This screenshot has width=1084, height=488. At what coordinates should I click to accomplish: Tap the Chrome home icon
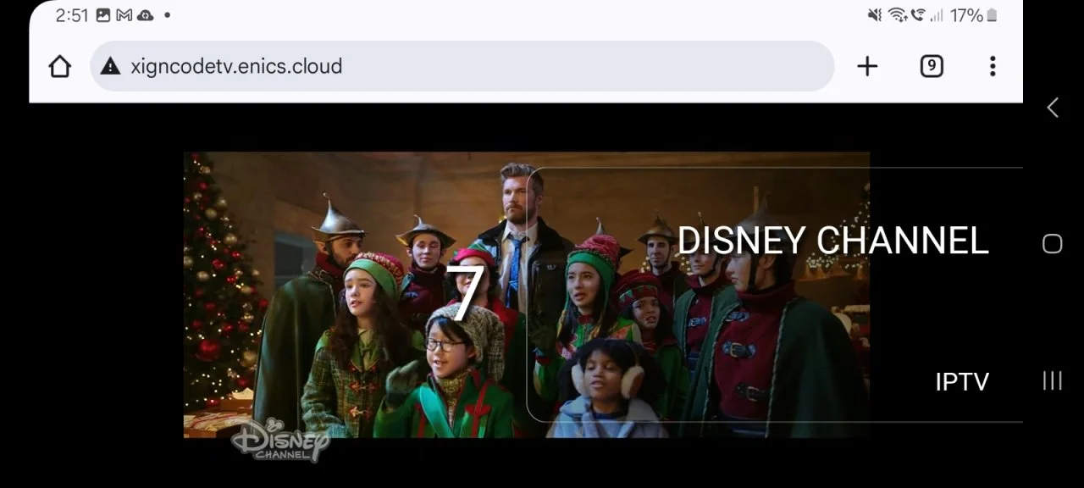[x=59, y=66]
